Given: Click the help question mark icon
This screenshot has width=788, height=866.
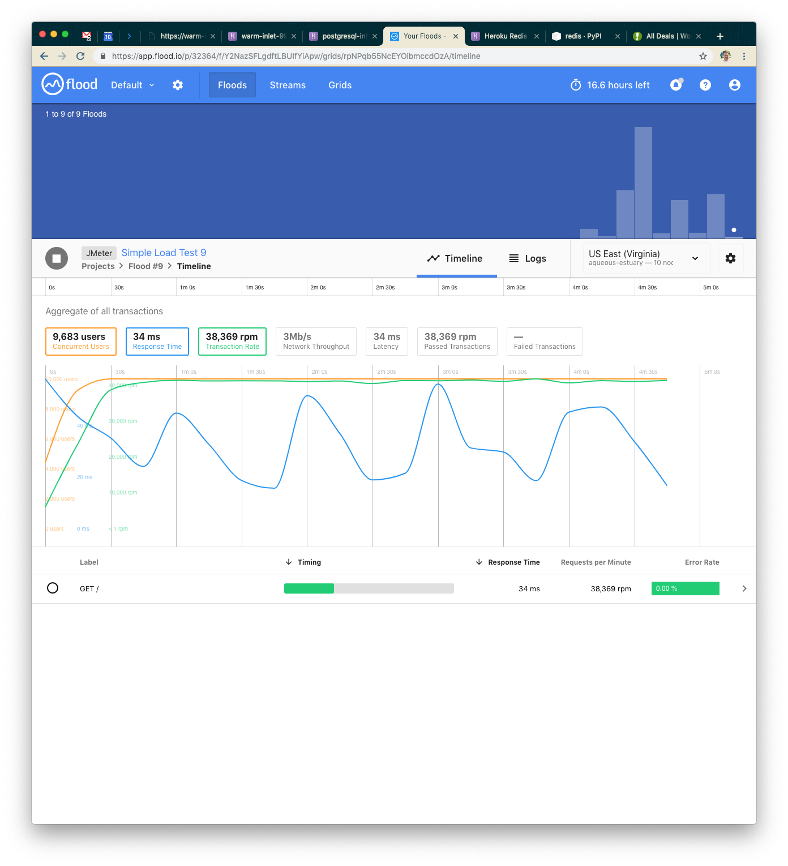Looking at the screenshot, I should pyautogui.click(x=705, y=85).
